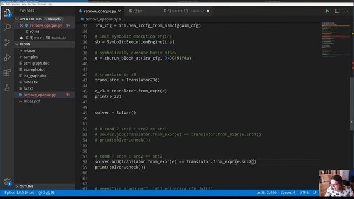This screenshot has width=354, height=199.
Task: Open example.dot in explorer
Action: (34, 70)
